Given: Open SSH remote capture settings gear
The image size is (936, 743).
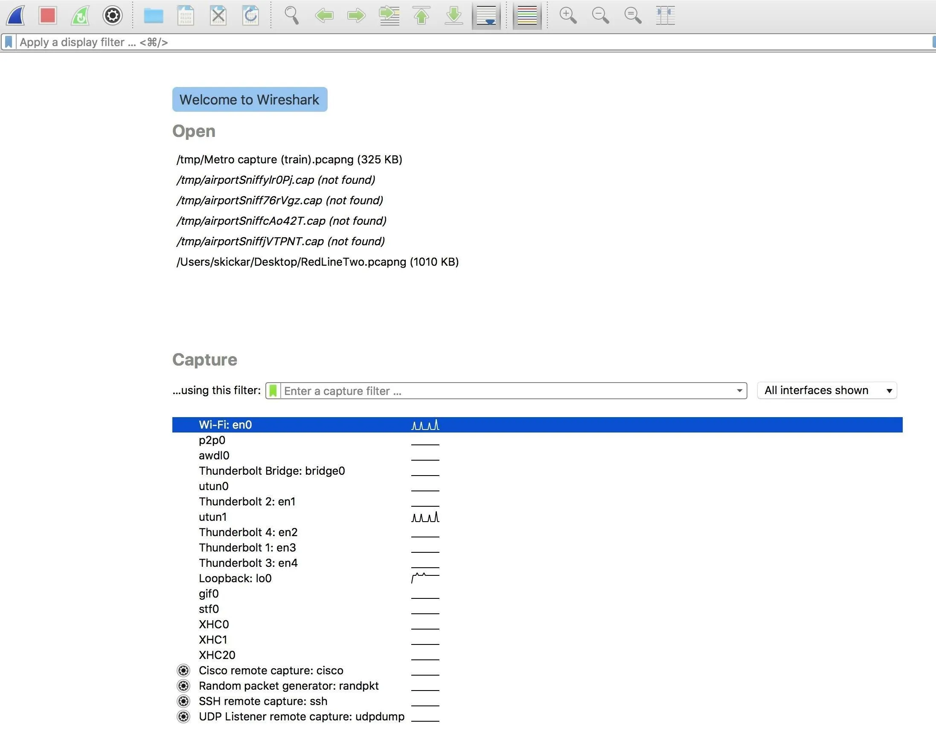Looking at the screenshot, I should (183, 701).
